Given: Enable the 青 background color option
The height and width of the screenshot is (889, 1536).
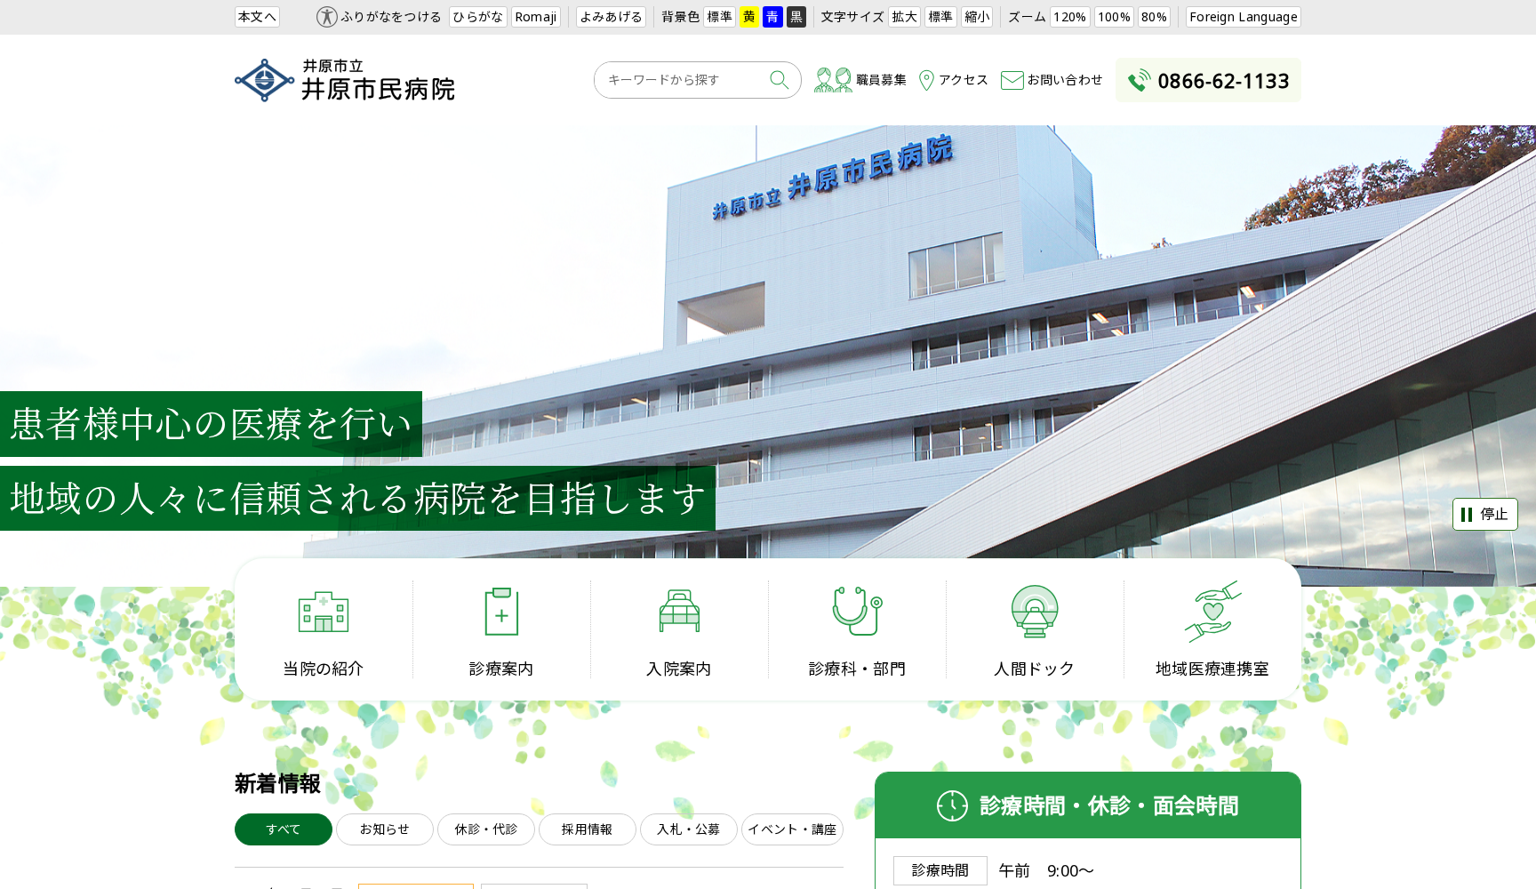Looking at the screenshot, I should tap(772, 16).
